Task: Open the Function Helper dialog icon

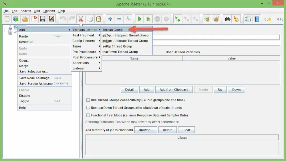Action: (x=248, y=19)
